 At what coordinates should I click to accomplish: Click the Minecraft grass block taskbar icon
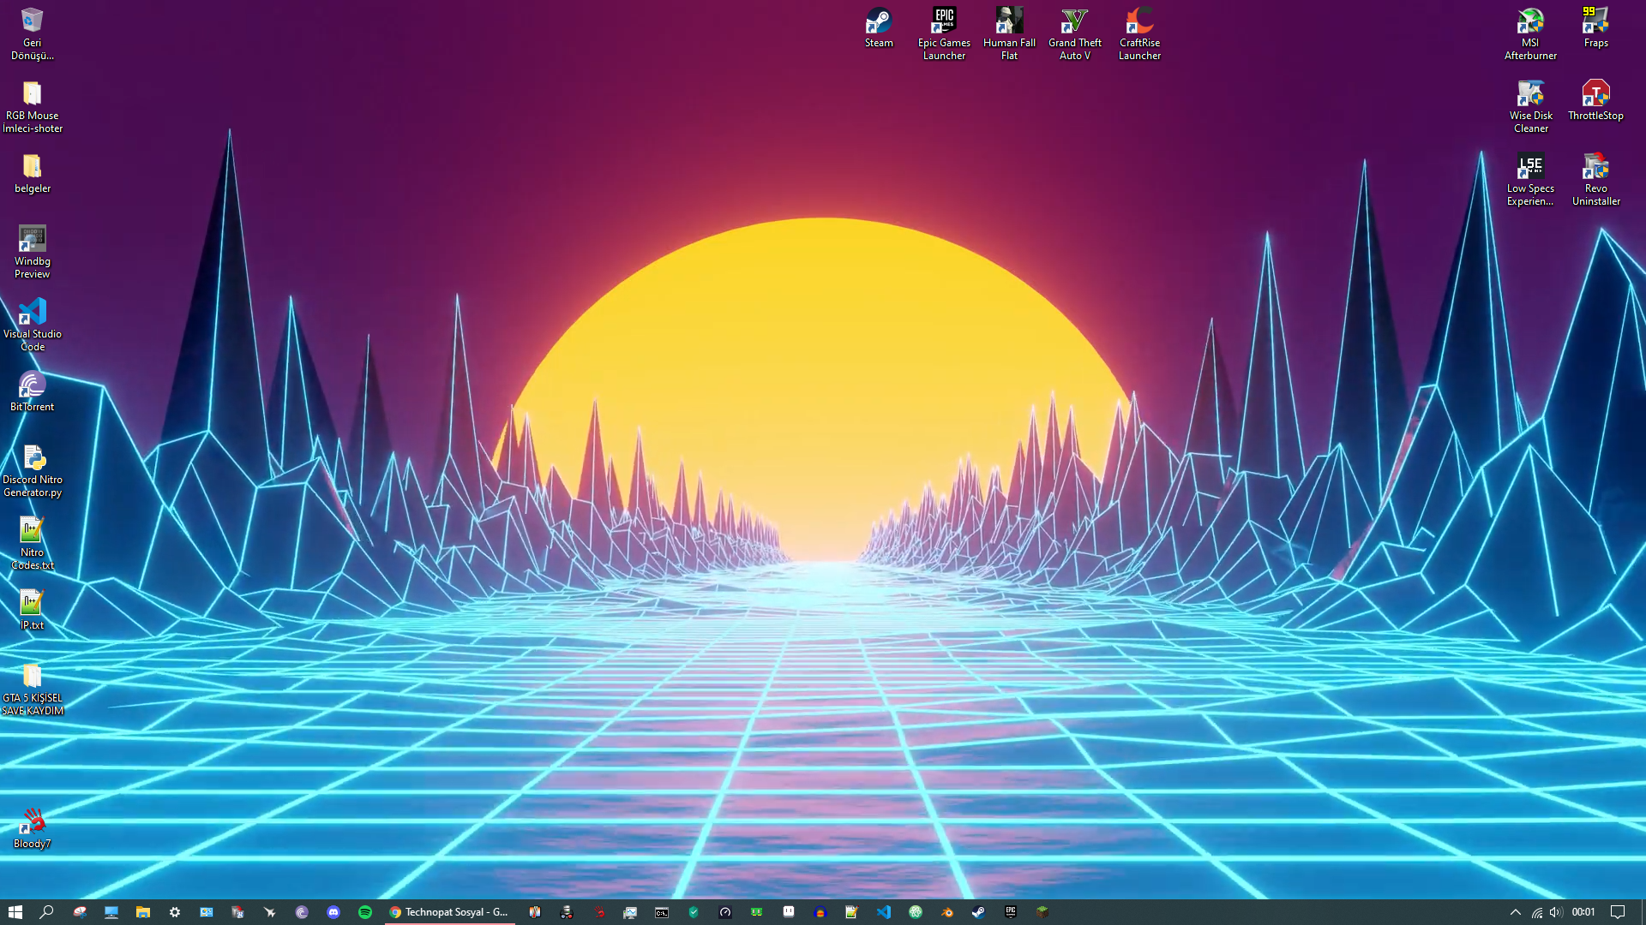tap(1042, 912)
